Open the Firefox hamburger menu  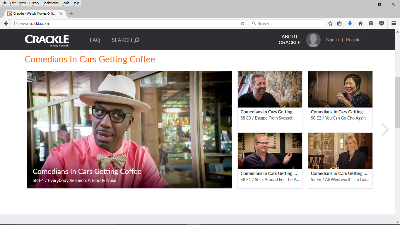[x=394, y=23]
